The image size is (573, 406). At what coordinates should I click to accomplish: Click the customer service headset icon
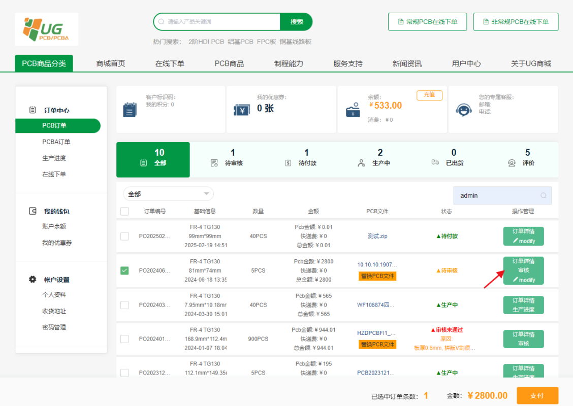pos(463,110)
